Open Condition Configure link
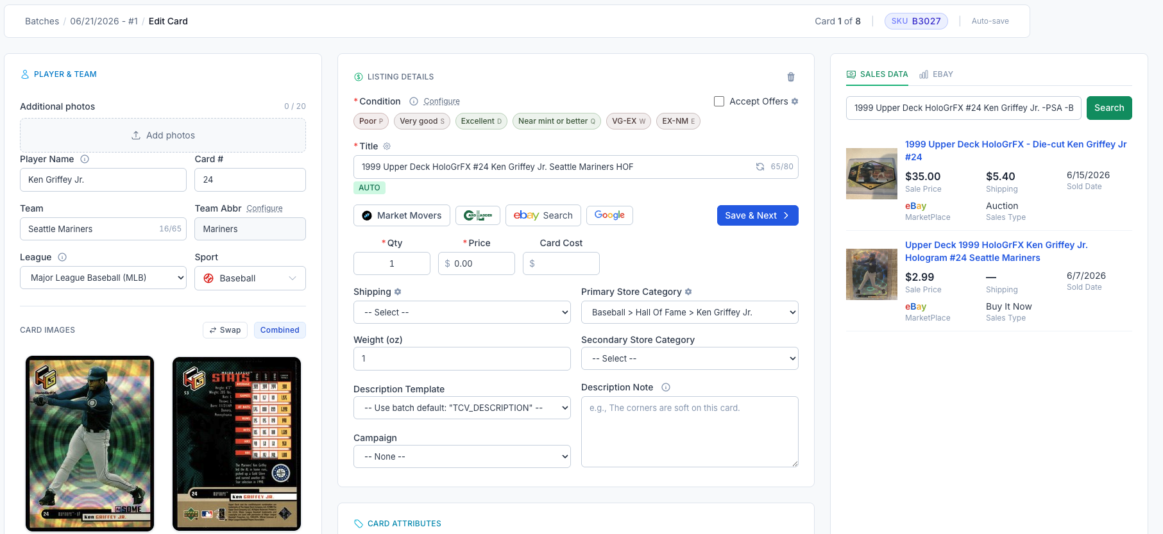 (x=441, y=101)
